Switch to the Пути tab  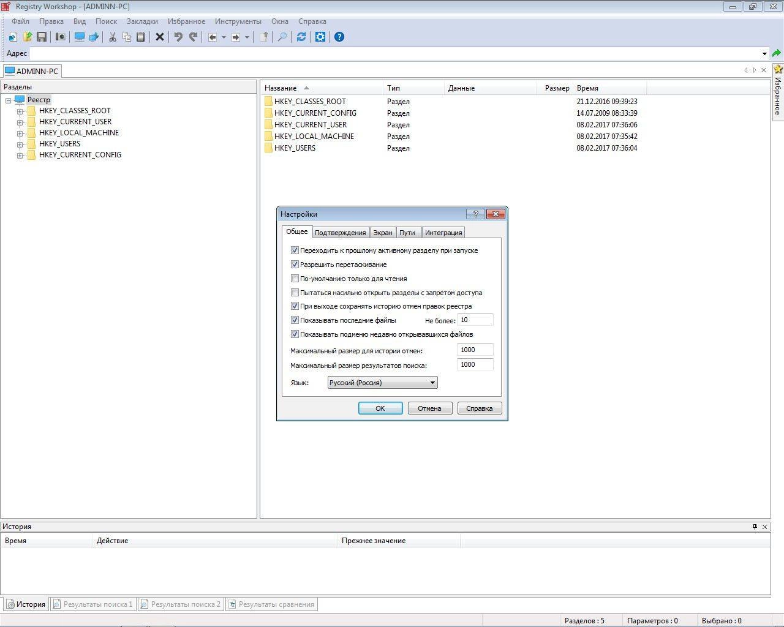[x=407, y=233]
